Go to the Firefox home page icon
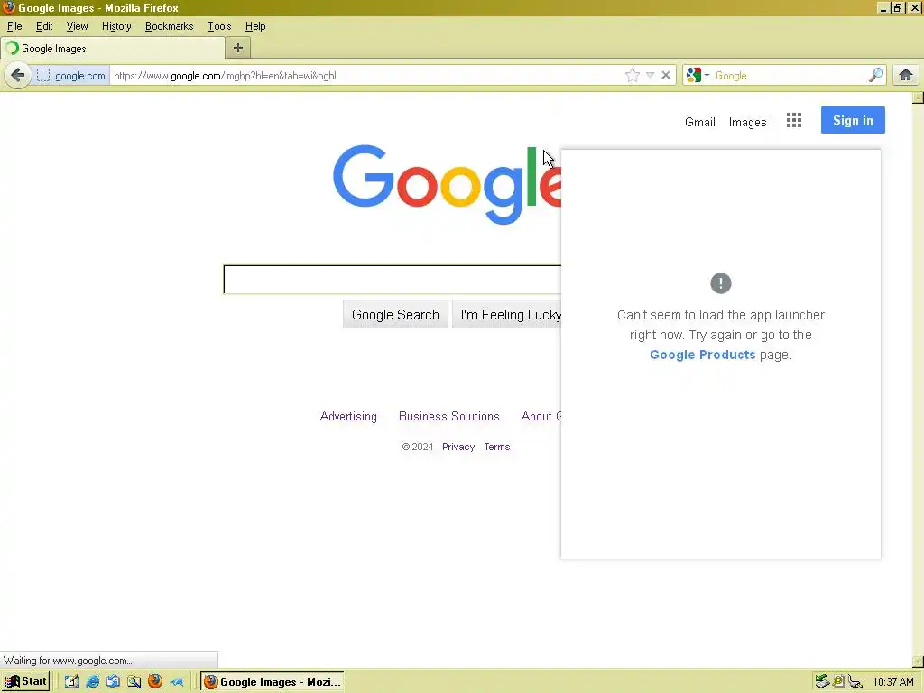924x693 pixels. coord(906,75)
